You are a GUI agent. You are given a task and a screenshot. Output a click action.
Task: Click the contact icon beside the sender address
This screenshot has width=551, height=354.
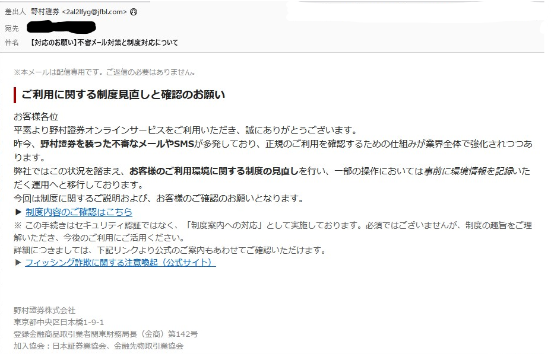(134, 12)
